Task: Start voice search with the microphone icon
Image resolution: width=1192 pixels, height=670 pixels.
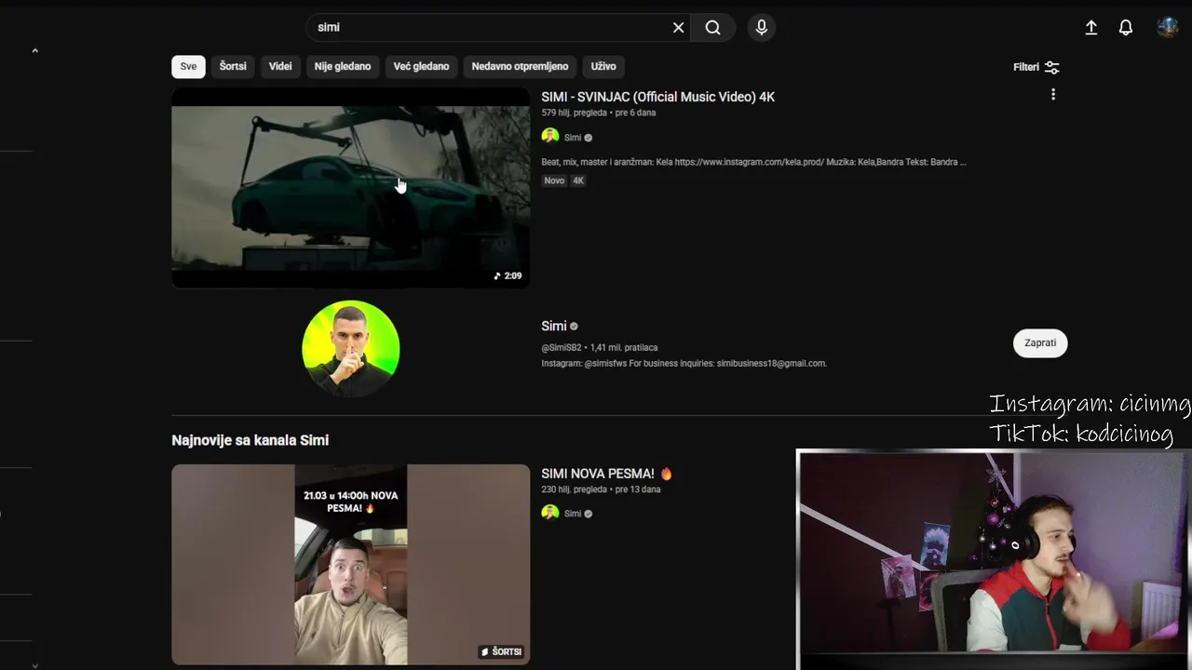Action: point(762,28)
